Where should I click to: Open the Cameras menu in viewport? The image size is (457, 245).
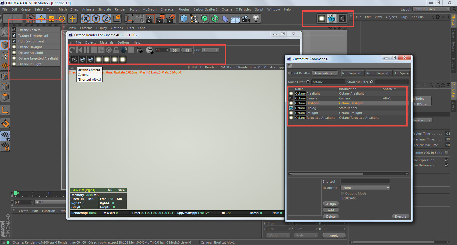point(86,28)
